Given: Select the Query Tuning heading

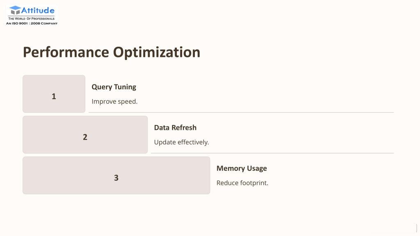Looking at the screenshot, I should [114, 87].
